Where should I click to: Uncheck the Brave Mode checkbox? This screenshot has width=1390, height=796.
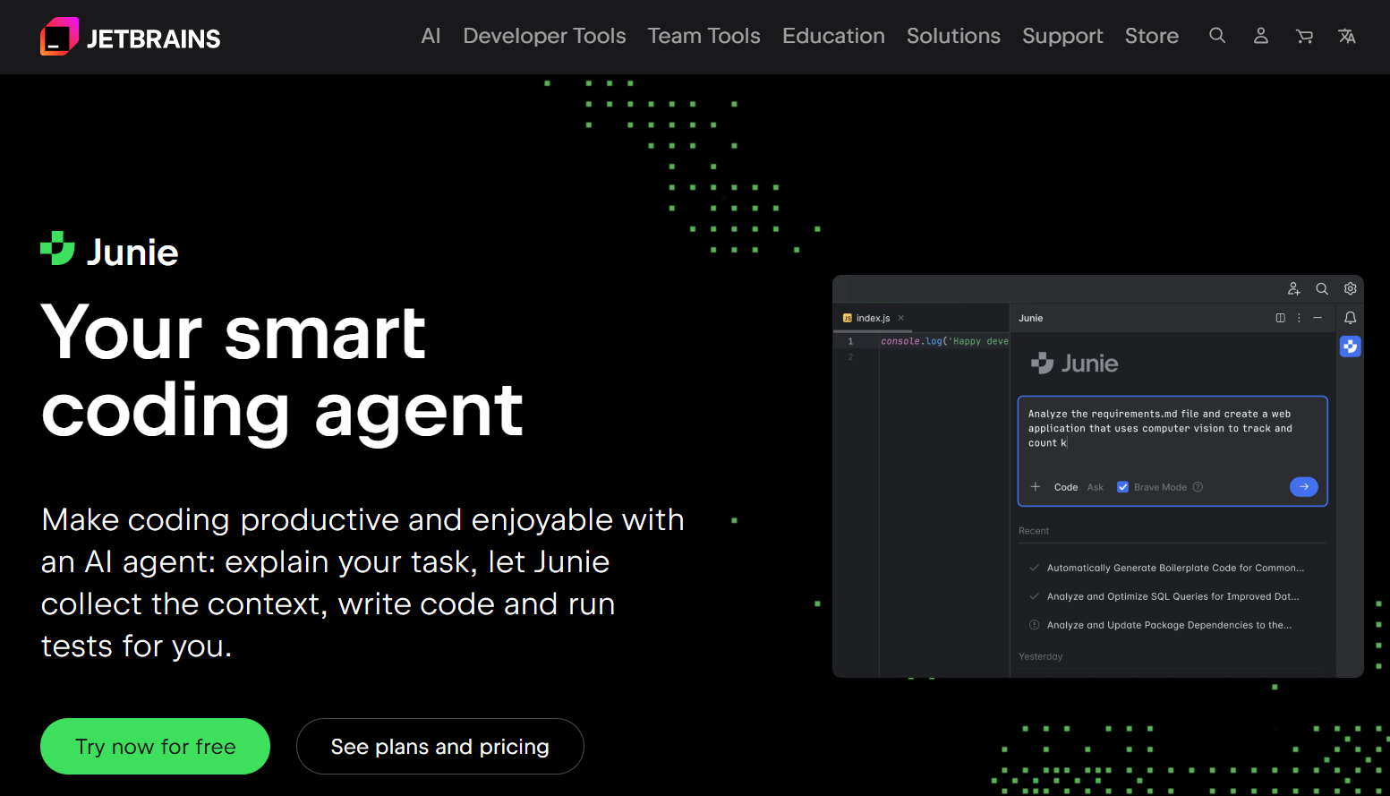[x=1123, y=486]
